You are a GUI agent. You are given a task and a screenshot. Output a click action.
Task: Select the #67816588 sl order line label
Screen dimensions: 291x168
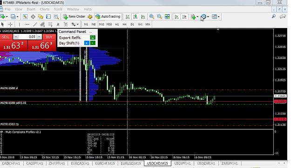click(x=9, y=88)
